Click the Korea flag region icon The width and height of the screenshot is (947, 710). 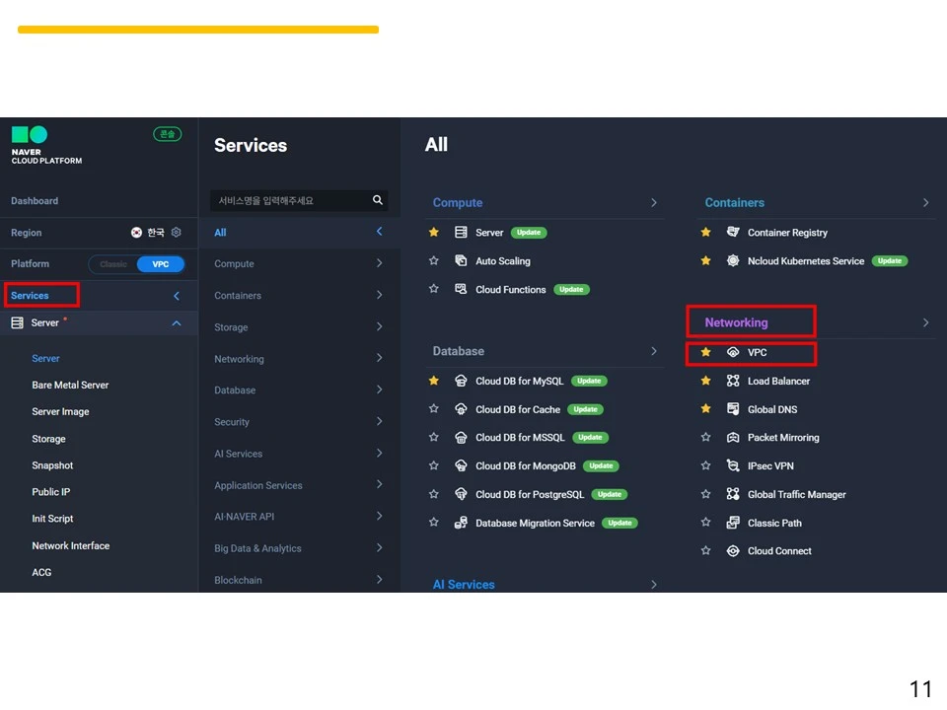(x=136, y=233)
